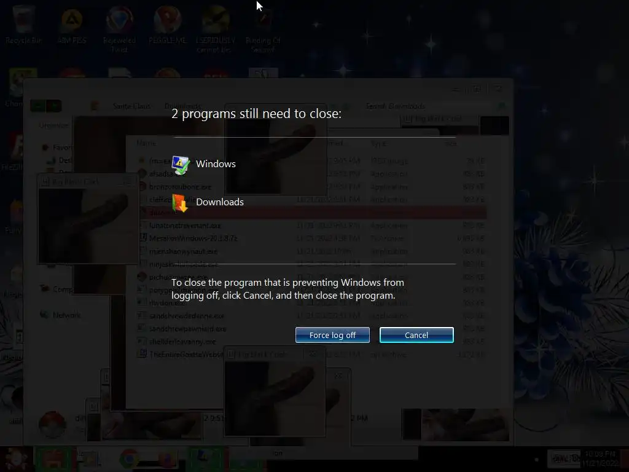Viewport: 629px width, 472px height.
Task: Click the Type column header in Downloads
Action: tap(378, 143)
